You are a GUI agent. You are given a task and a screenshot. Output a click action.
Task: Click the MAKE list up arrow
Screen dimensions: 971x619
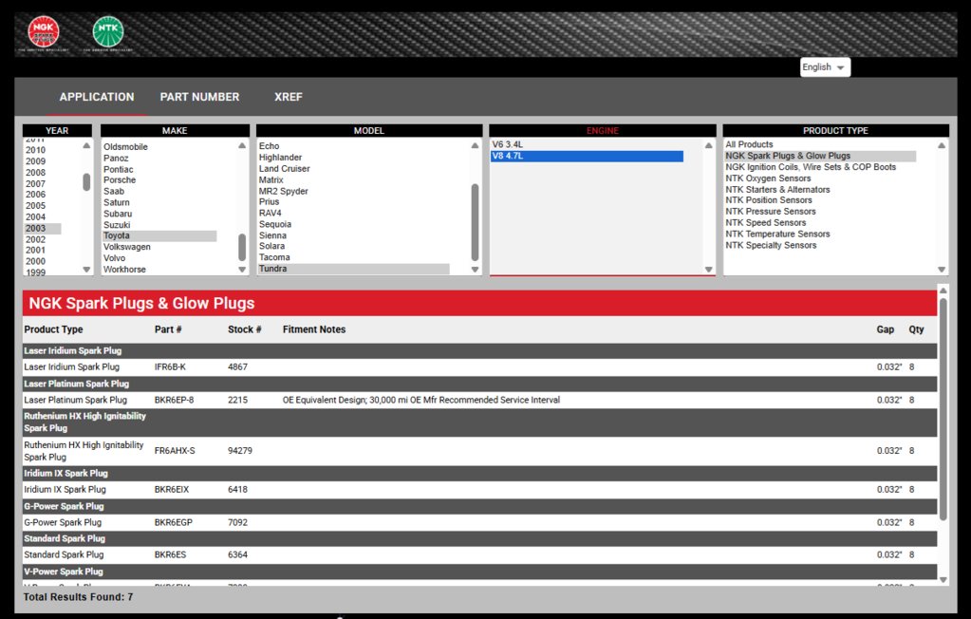[x=242, y=145]
